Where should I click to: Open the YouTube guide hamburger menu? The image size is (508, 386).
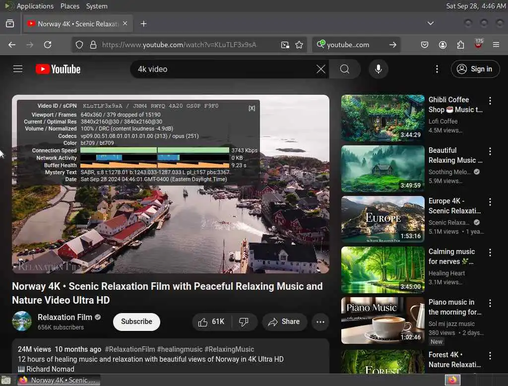(x=18, y=69)
